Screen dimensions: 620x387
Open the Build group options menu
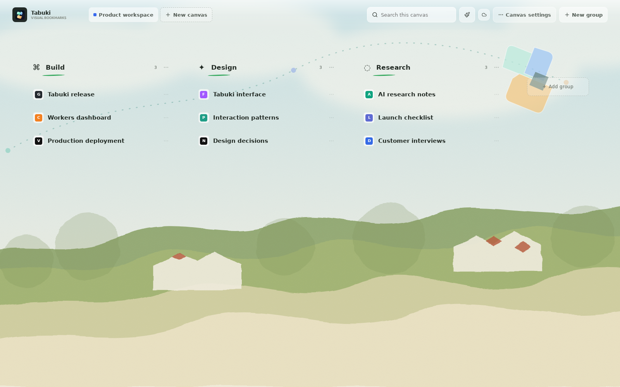click(166, 67)
